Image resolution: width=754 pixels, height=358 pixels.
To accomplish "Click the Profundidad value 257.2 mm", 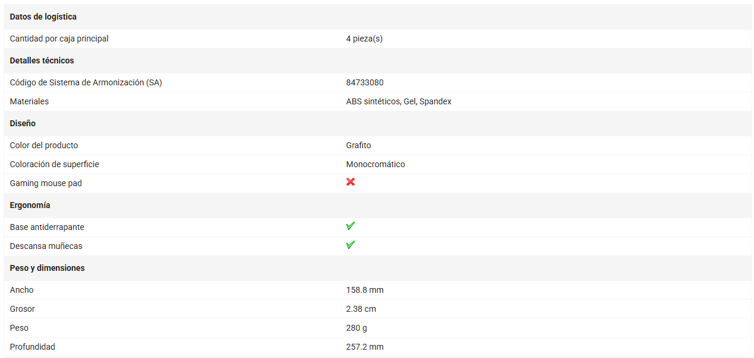I will tap(365, 347).
